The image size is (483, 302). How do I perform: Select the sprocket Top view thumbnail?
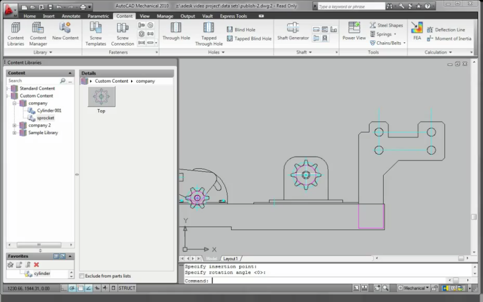[x=101, y=97]
